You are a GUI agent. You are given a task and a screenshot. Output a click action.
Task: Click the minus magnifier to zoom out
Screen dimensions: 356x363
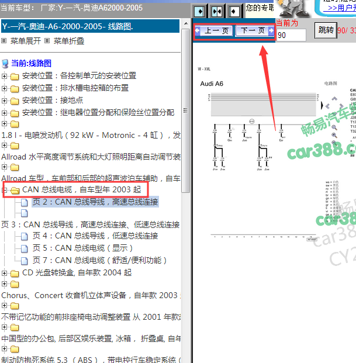(x=334, y=143)
